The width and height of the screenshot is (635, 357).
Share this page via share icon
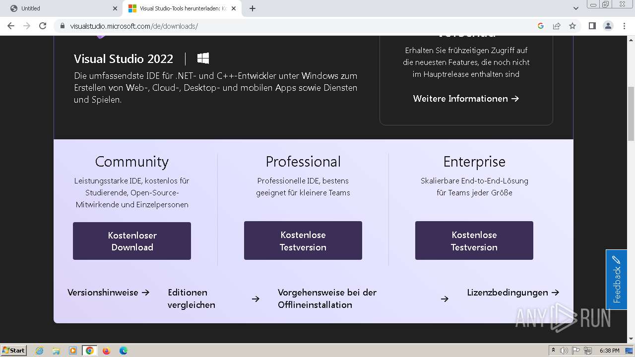557,26
